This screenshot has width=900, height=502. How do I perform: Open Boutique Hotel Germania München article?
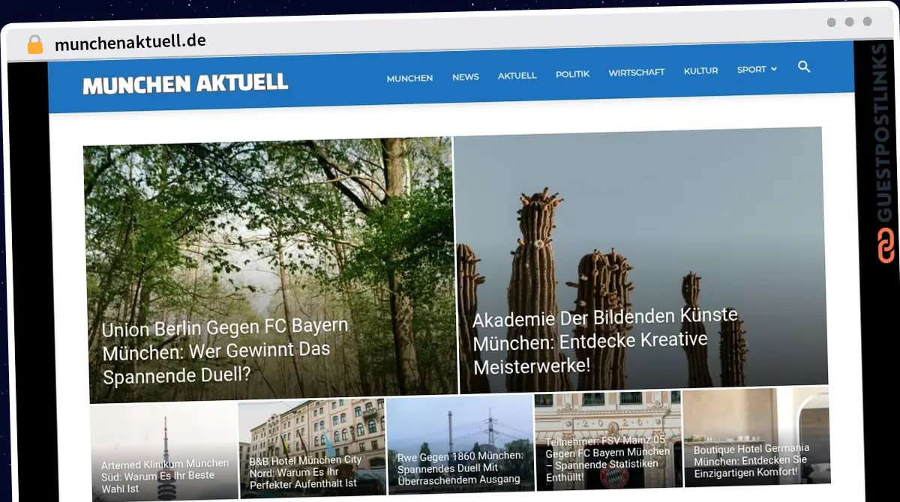751,461
